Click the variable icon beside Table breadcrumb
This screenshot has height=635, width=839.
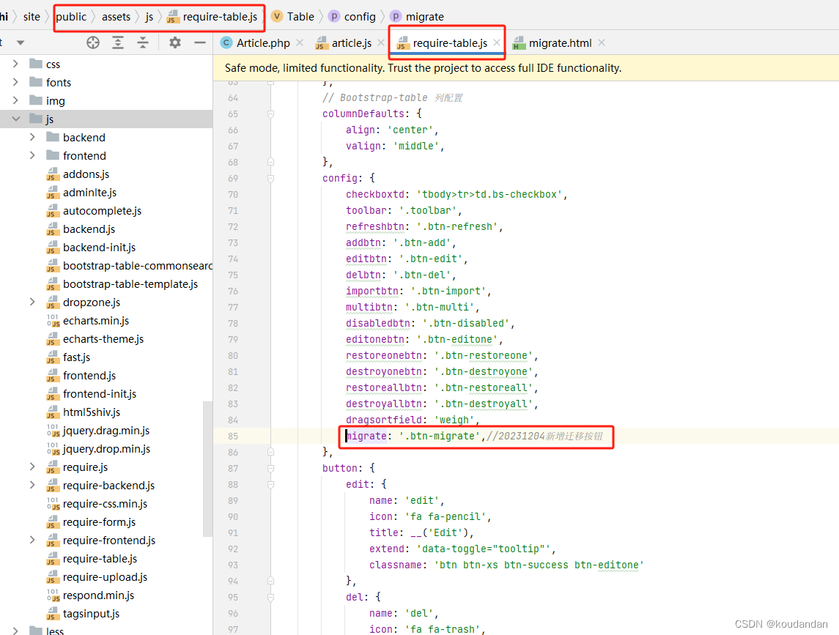(276, 16)
